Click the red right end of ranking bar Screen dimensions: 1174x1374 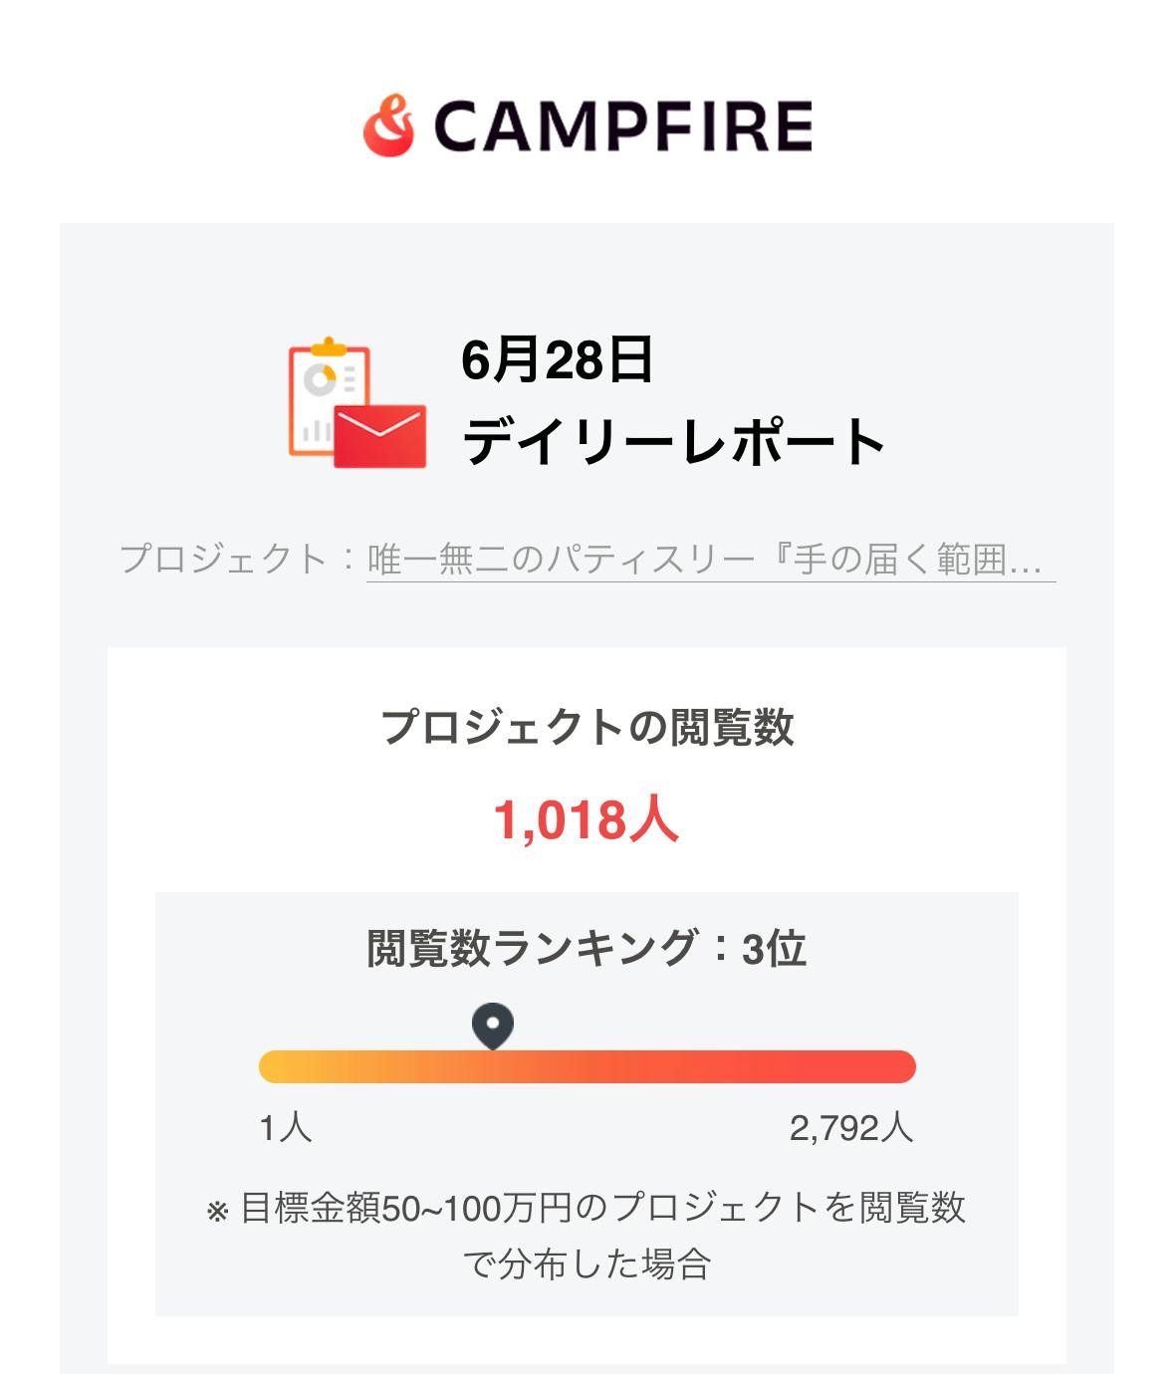click(894, 1066)
